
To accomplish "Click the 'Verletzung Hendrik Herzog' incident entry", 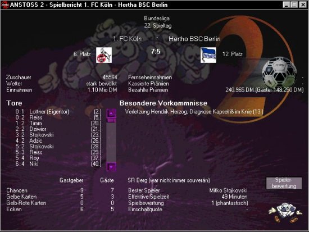I will pyautogui.click(x=194, y=112).
